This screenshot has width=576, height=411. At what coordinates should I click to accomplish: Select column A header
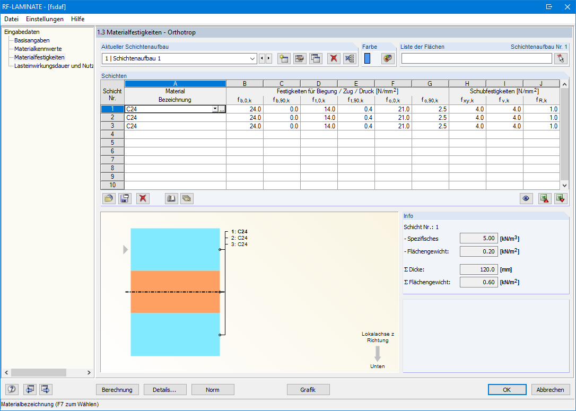(175, 84)
